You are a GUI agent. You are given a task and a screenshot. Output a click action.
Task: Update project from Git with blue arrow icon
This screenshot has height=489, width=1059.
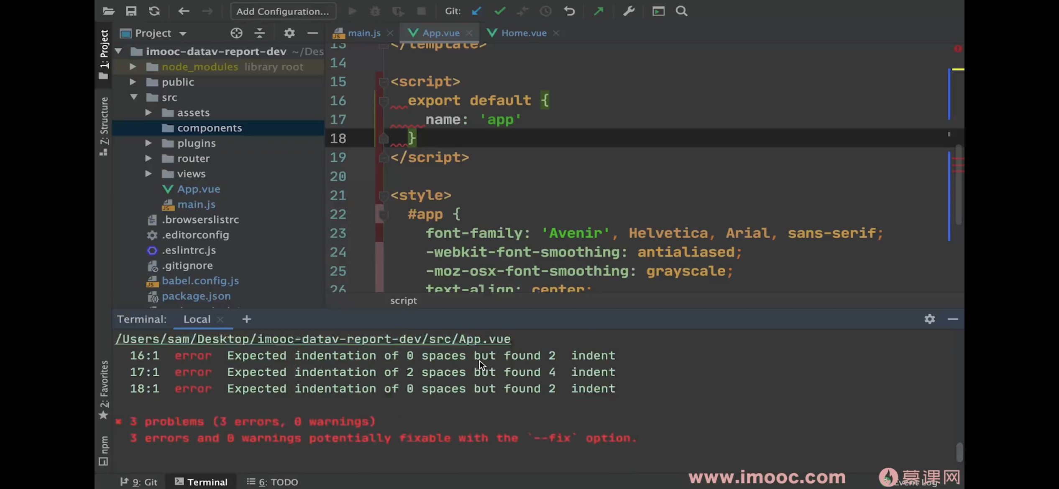tap(476, 11)
